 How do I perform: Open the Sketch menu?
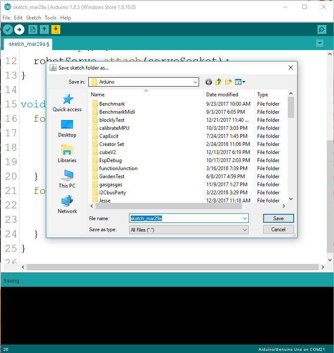(x=34, y=18)
